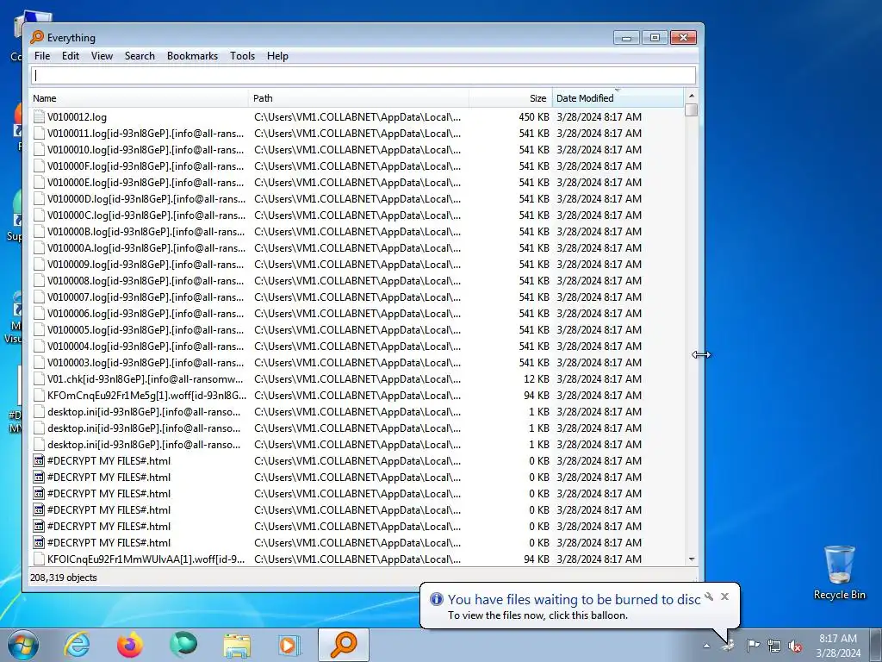Select file V010000F.log encrypted entry

coord(146,166)
